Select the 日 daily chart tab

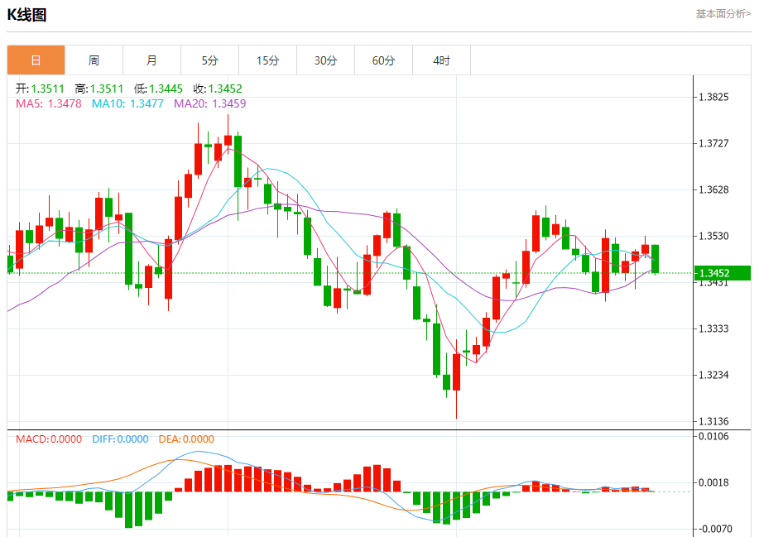click(x=36, y=60)
